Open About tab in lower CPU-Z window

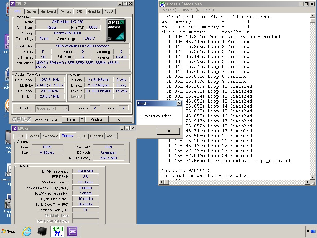(111, 136)
